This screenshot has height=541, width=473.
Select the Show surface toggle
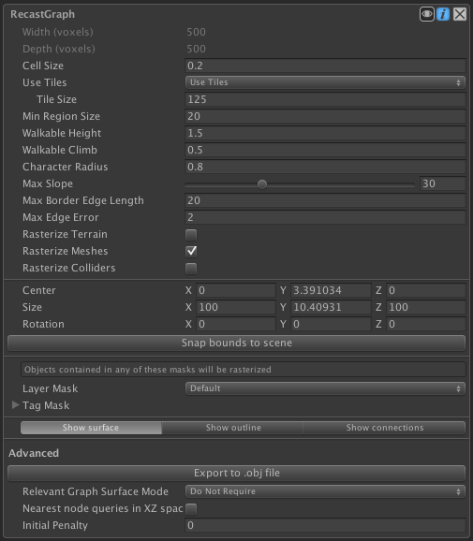click(x=91, y=428)
